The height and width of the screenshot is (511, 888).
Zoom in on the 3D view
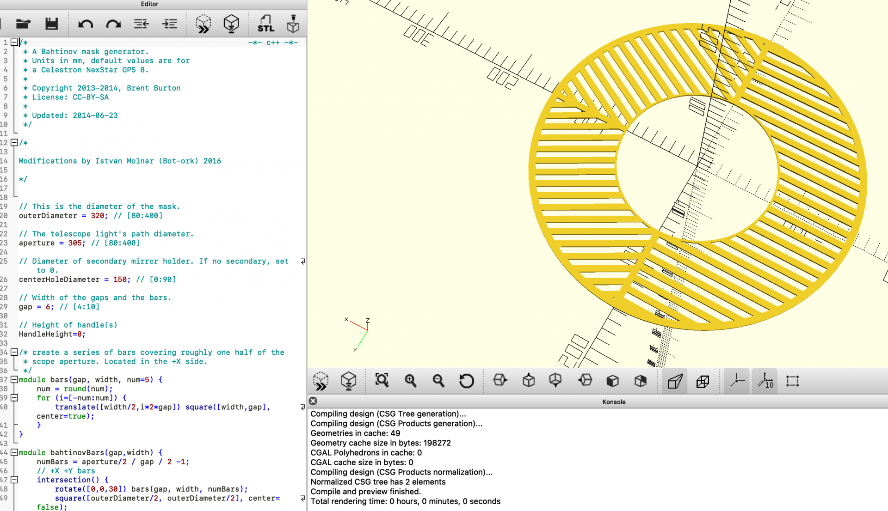click(x=410, y=381)
